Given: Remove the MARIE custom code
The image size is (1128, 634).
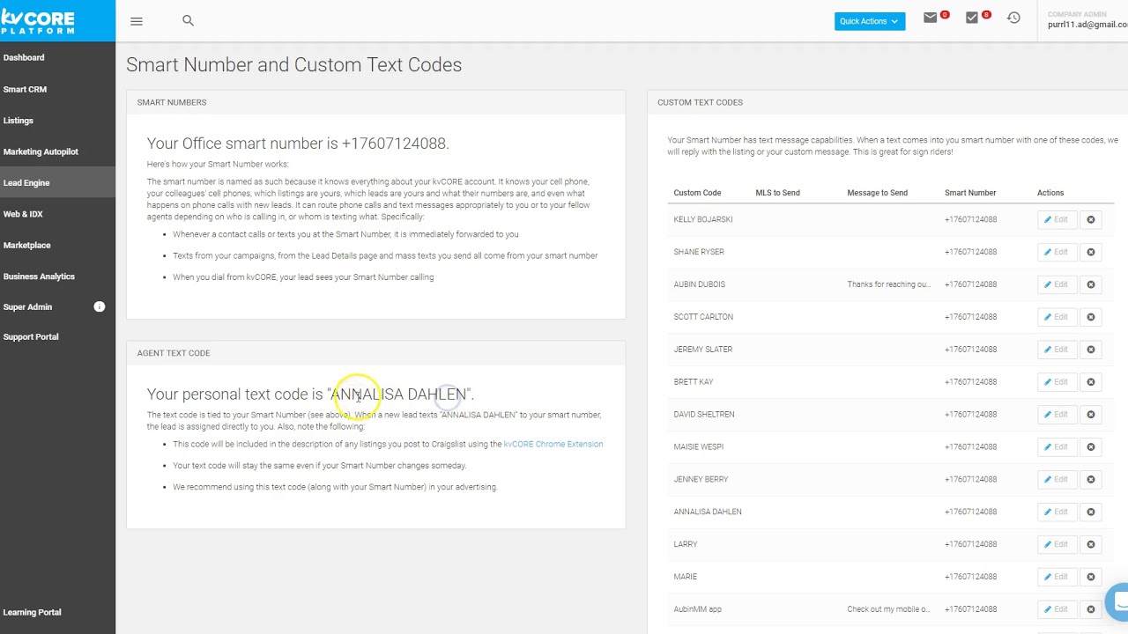Looking at the screenshot, I should pos(1091,577).
